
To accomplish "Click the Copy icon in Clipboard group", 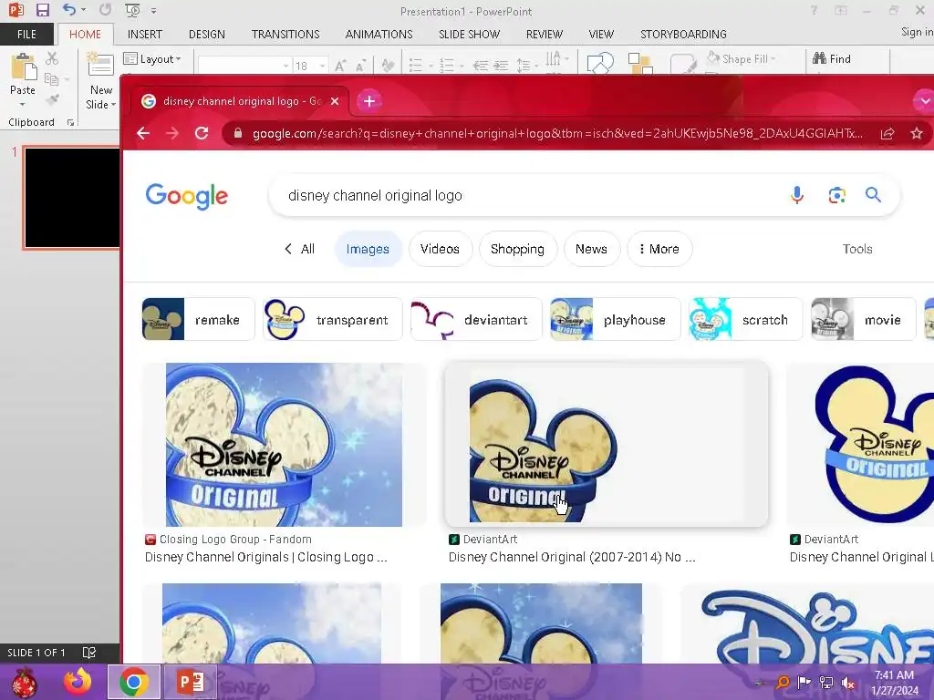I will (52, 78).
